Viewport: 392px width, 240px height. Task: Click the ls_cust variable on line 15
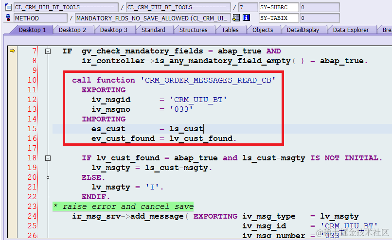[186, 129]
